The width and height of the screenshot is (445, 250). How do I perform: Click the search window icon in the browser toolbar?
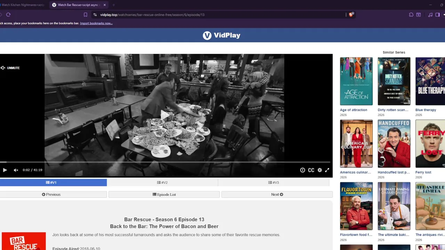[x=419, y=15]
